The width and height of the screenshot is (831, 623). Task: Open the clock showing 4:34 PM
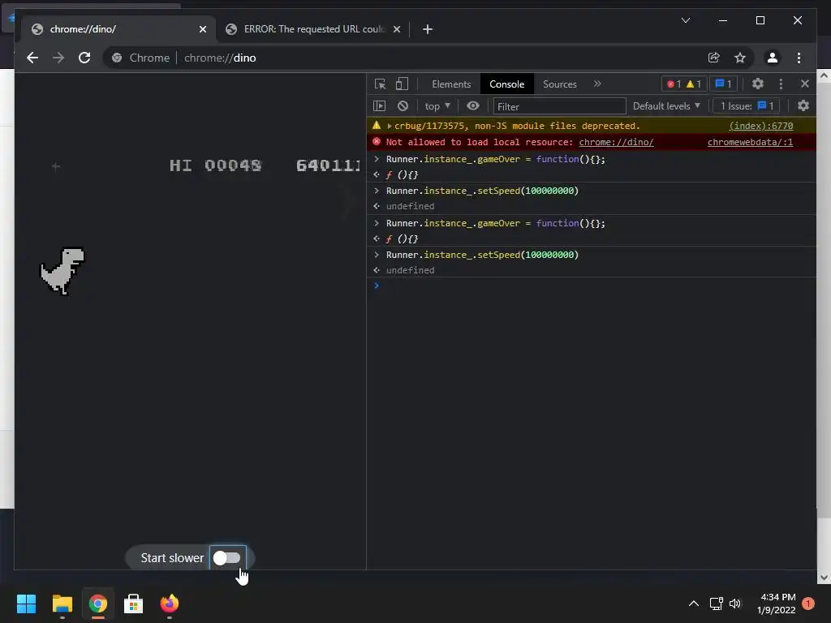pos(777,604)
